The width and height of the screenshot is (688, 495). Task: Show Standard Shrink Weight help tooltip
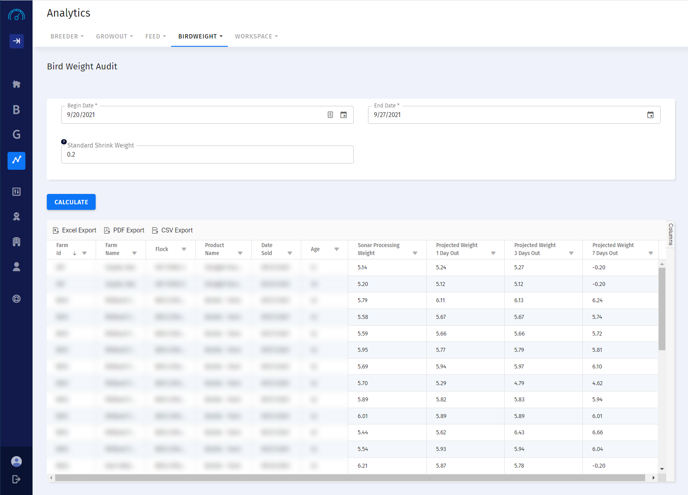tap(64, 142)
